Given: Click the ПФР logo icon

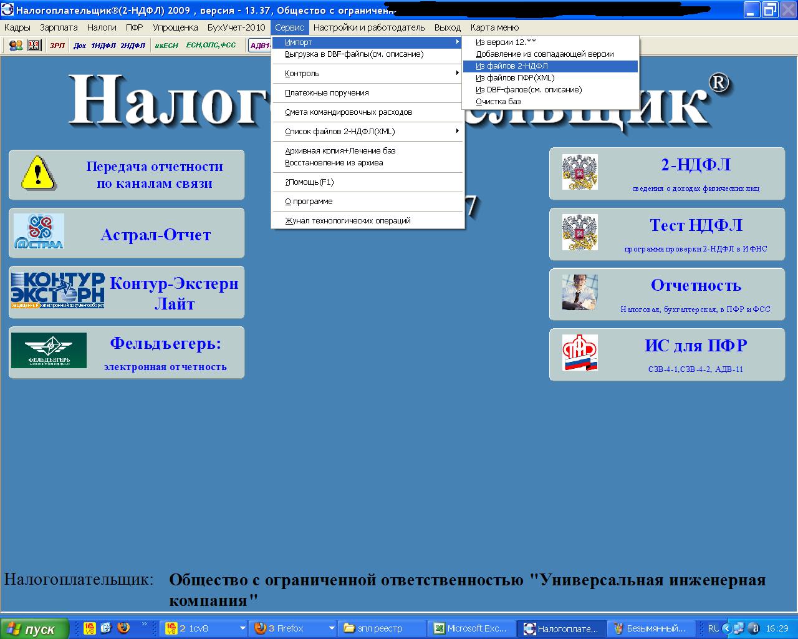Looking at the screenshot, I should 579,353.
